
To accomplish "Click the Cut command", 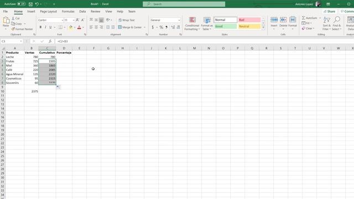I will coord(16,18).
